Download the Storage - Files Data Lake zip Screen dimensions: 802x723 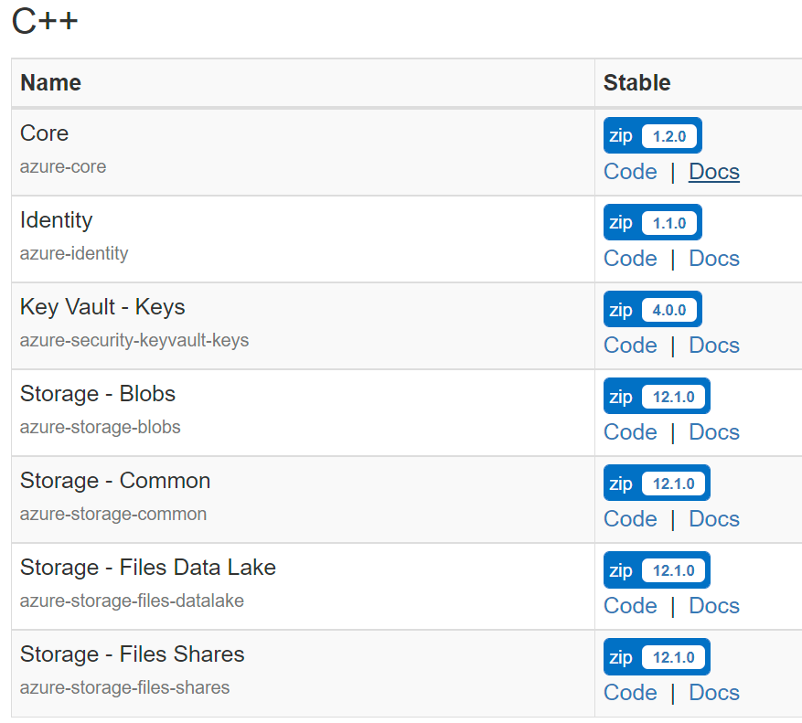(x=656, y=569)
